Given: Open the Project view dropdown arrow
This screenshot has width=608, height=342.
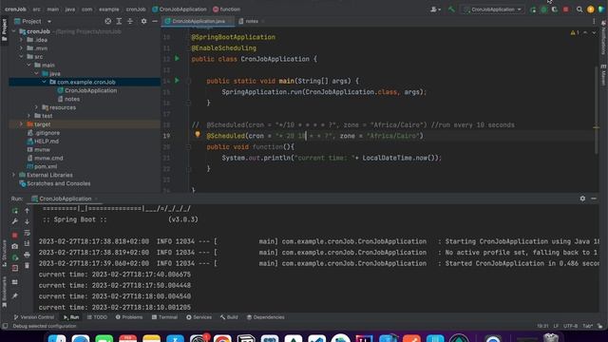Looking at the screenshot, I should coord(49,21).
